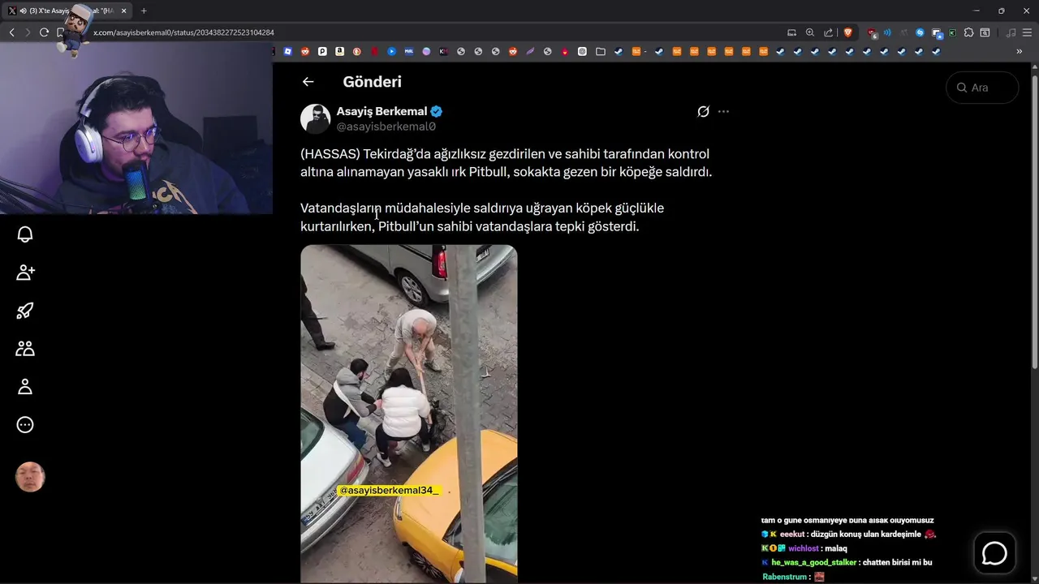Open the Amazon bookmark
The height and width of the screenshot is (584, 1039).
(x=339, y=51)
